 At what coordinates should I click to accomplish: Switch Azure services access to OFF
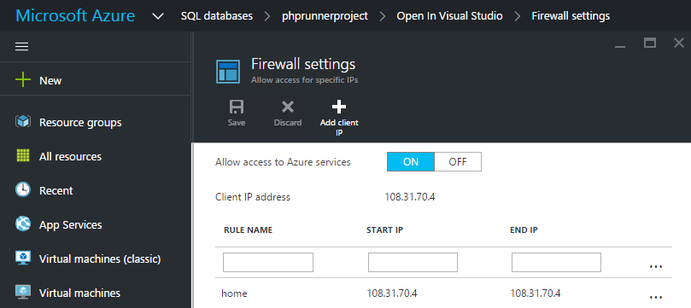pyautogui.click(x=458, y=161)
